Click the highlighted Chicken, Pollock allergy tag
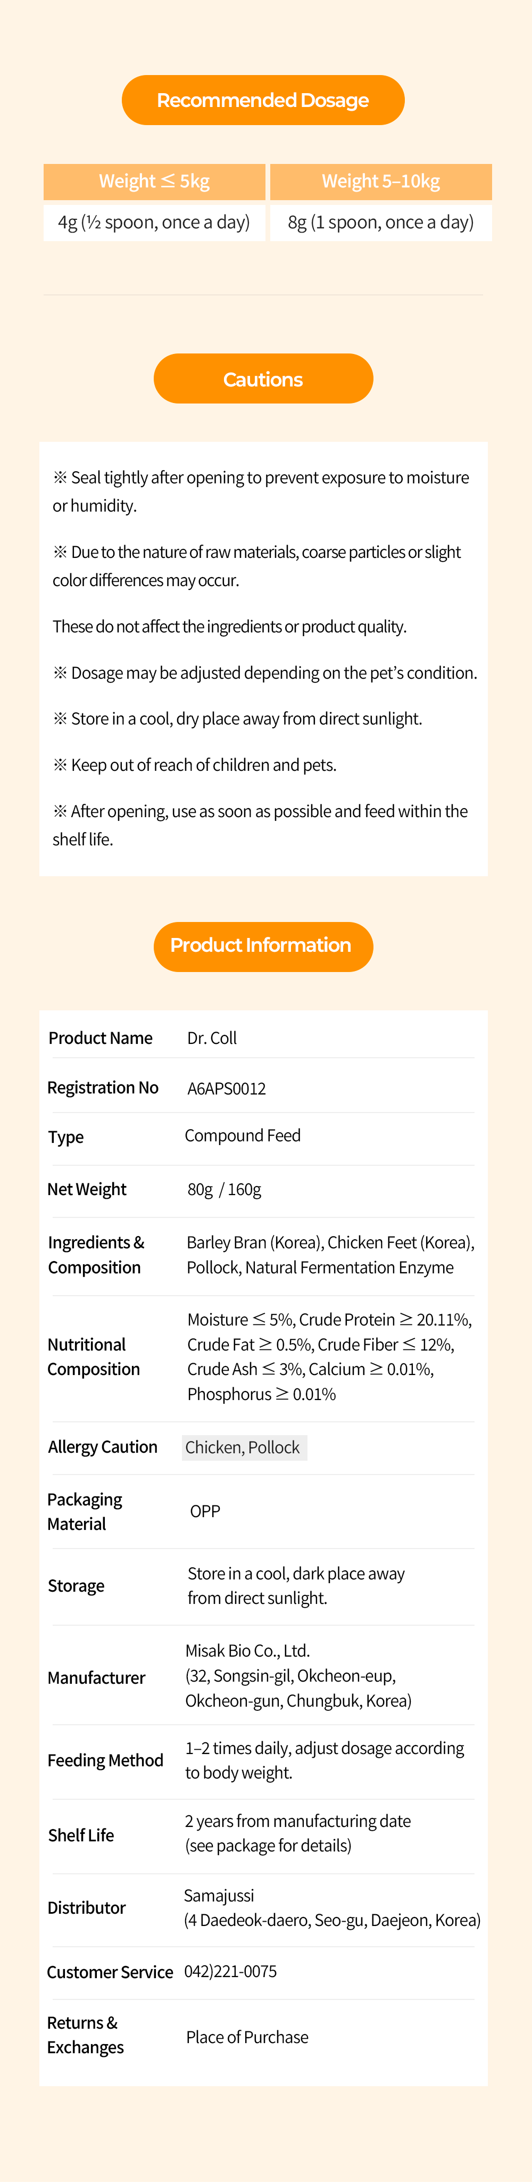The width and height of the screenshot is (532, 2182). (243, 1447)
